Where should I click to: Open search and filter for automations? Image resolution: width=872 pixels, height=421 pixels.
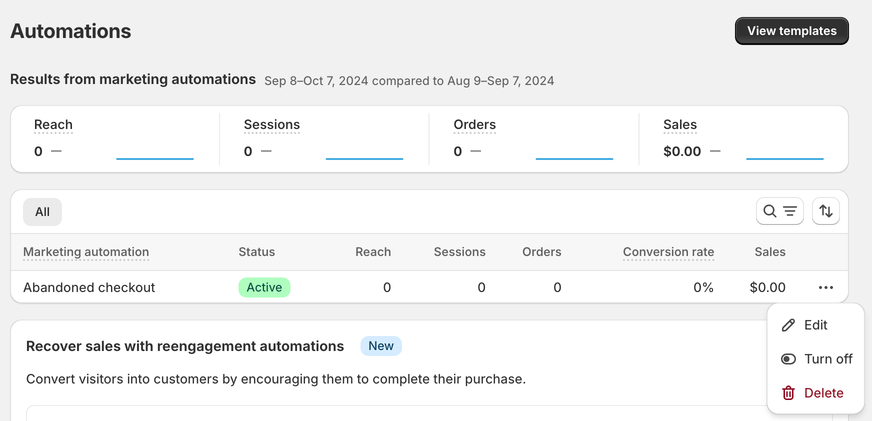pos(779,211)
